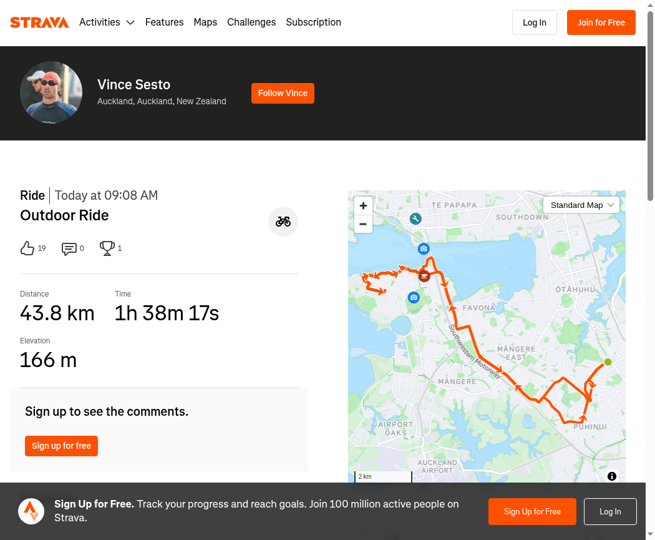
Task: Click the bicycle ride type icon
Action: click(x=283, y=222)
